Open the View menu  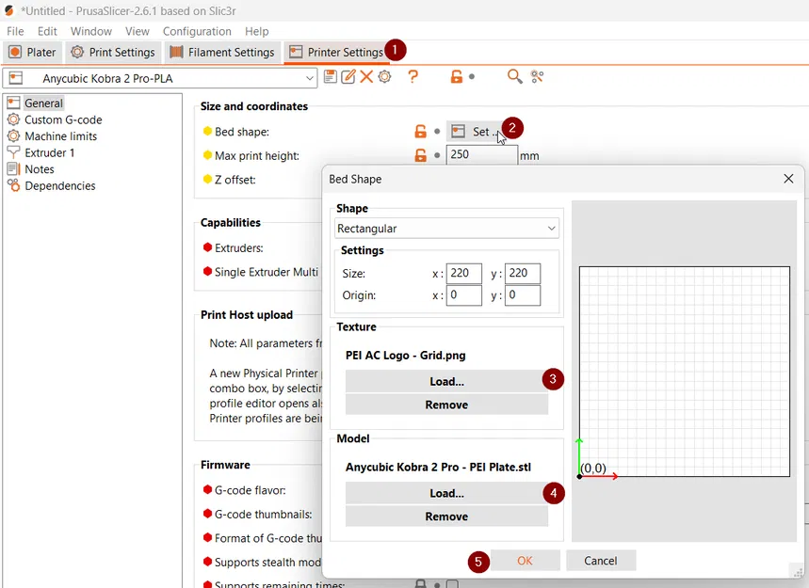138,31
